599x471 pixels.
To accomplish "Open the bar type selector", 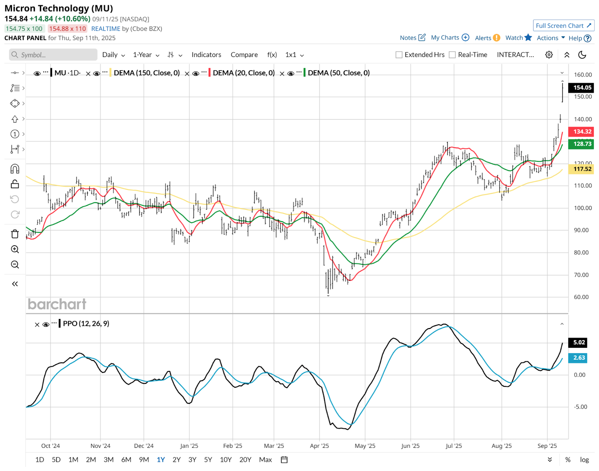I will tap(175, 55).
